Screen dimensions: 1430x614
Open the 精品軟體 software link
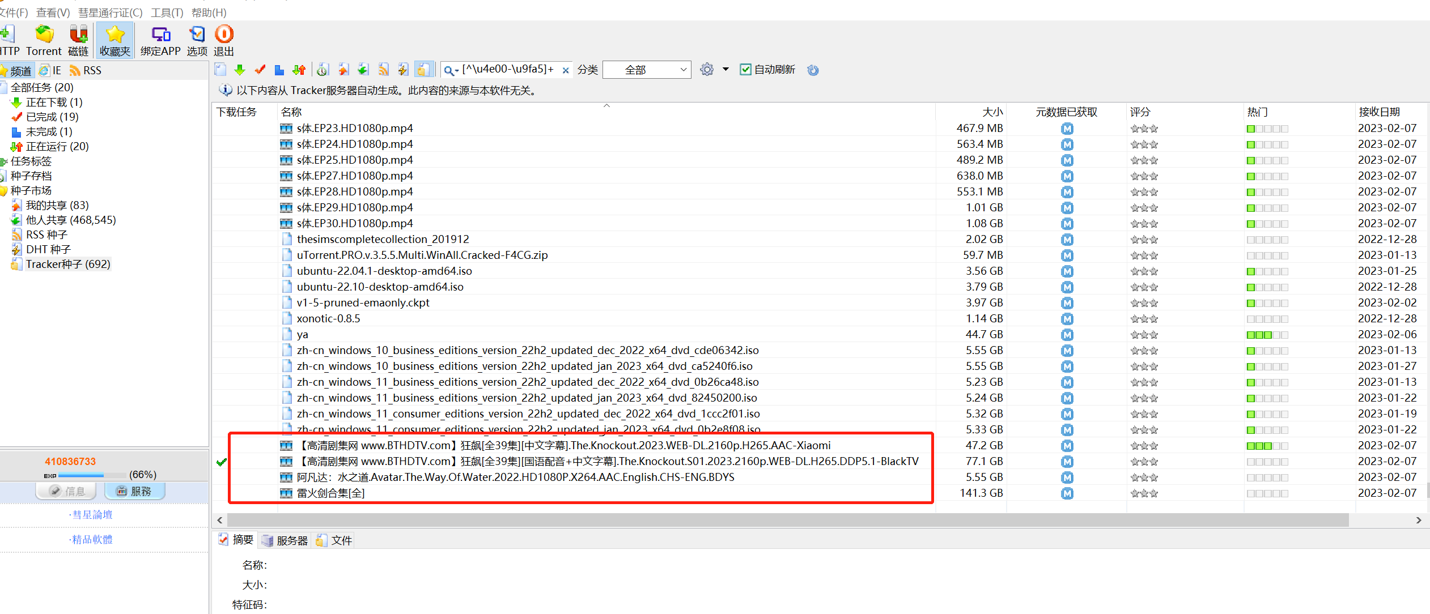(x=91, y=539)
